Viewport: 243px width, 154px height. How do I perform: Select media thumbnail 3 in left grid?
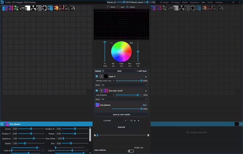(16, 8)
